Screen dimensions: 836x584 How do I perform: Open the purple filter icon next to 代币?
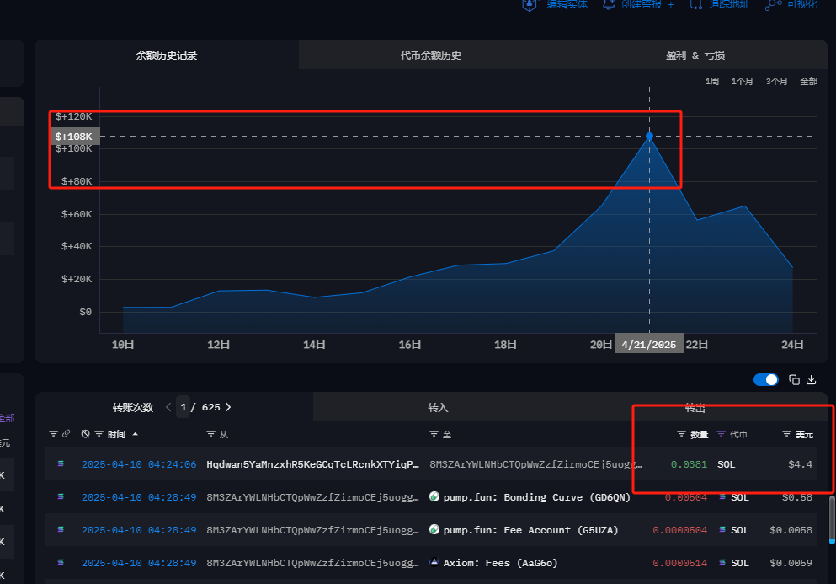[x=721, y=434]
